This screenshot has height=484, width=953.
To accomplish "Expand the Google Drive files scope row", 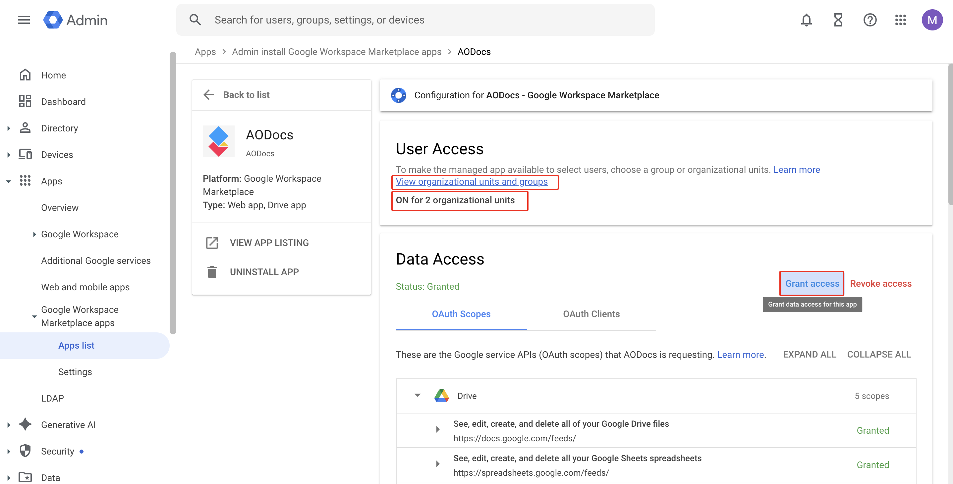I will (438, 430).
